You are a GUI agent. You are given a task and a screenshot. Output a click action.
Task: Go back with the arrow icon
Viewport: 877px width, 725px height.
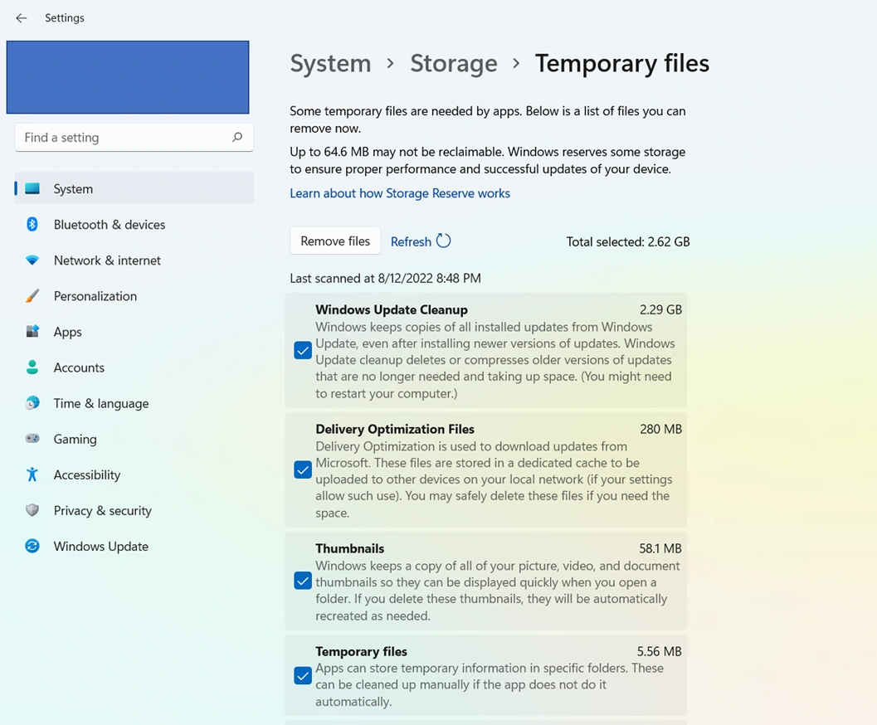pyautogui.click(x=22, y=18)
